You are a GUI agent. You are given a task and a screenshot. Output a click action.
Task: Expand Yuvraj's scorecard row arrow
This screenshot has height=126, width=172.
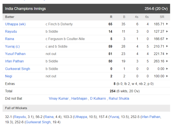tap(167, 46)
